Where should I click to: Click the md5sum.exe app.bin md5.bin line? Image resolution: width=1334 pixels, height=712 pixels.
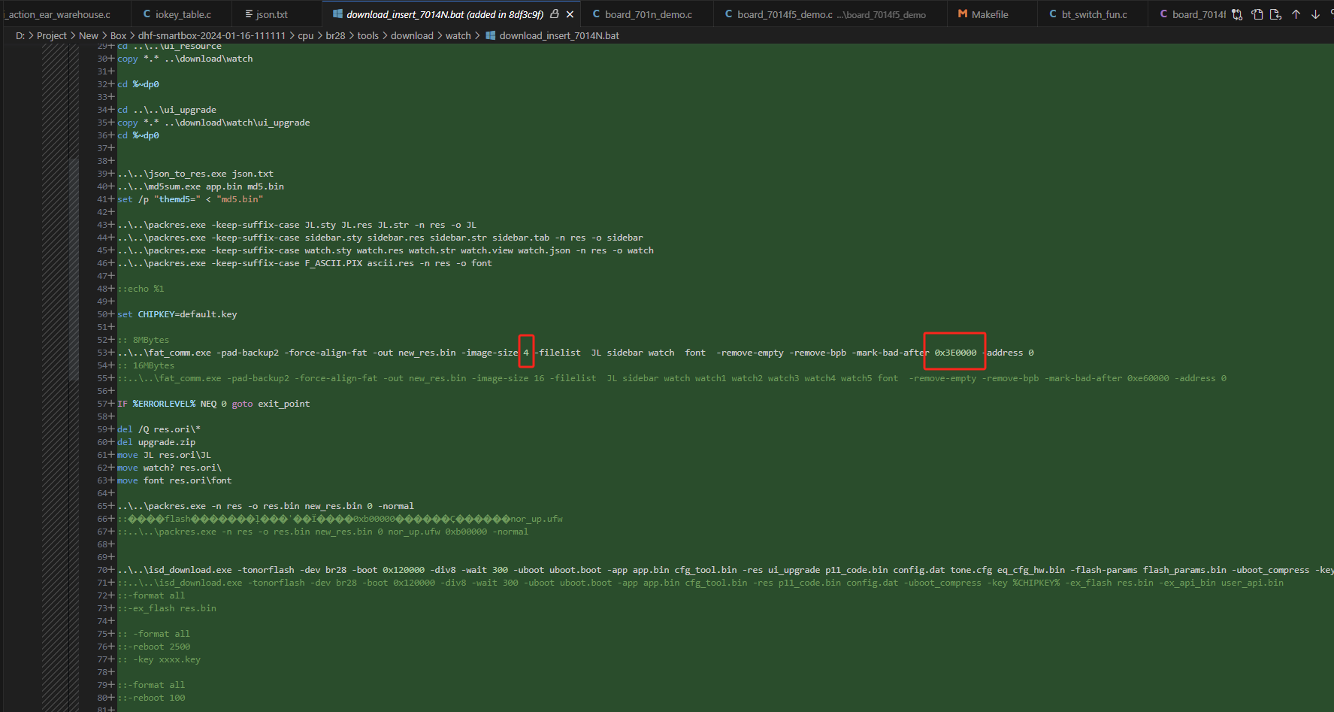coord(201,186)
